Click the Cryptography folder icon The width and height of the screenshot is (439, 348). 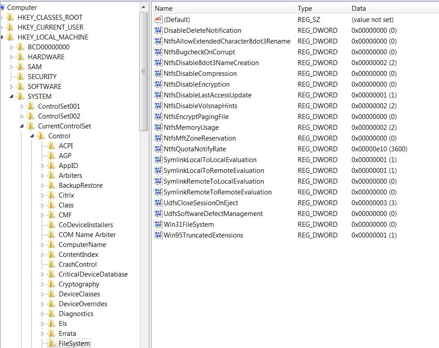coord(52,284)
